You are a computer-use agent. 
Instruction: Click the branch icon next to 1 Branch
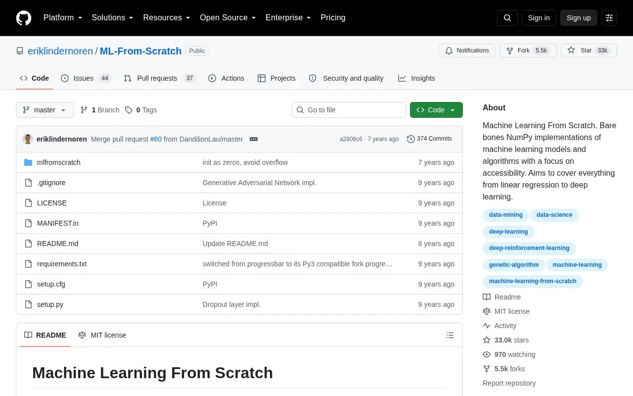tap(84, 110)
